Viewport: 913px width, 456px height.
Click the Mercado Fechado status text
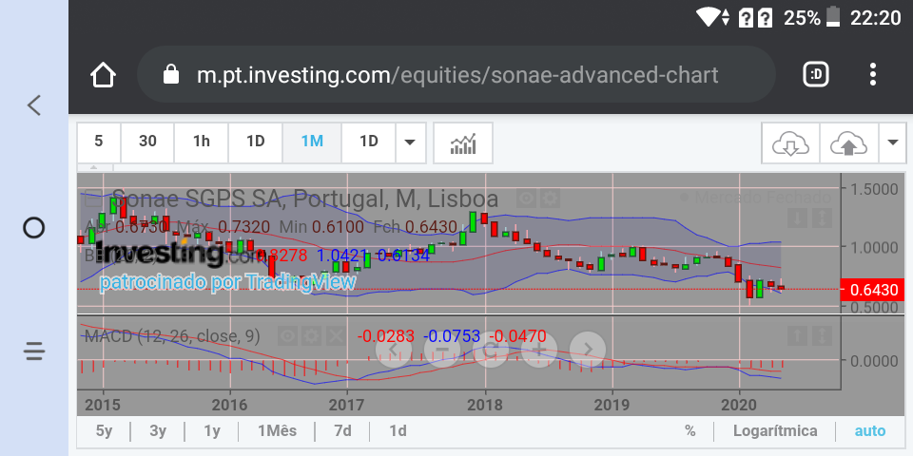coord(762,198)
